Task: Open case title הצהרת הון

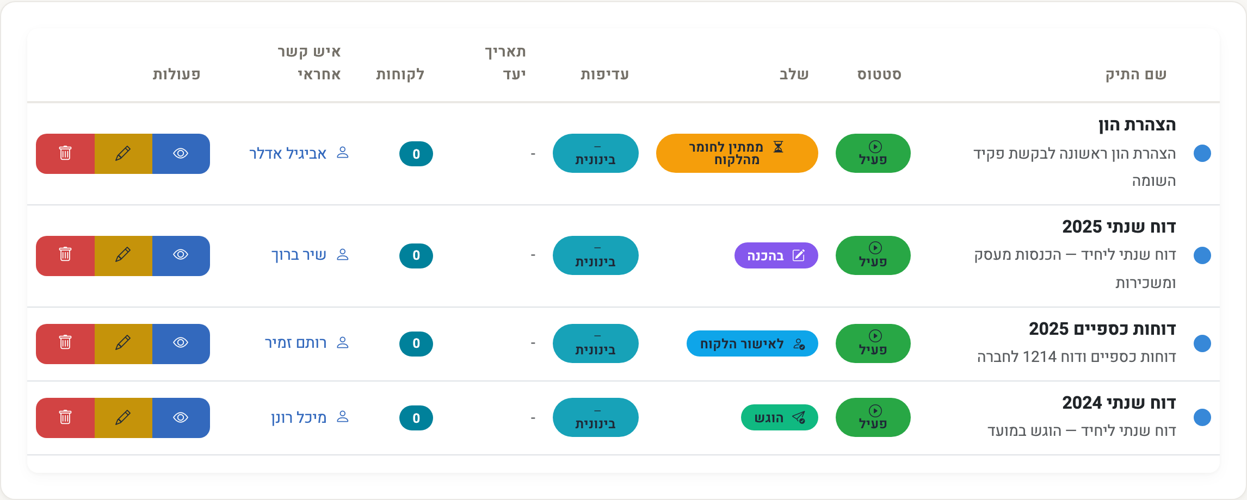Action: point(1137,125)
